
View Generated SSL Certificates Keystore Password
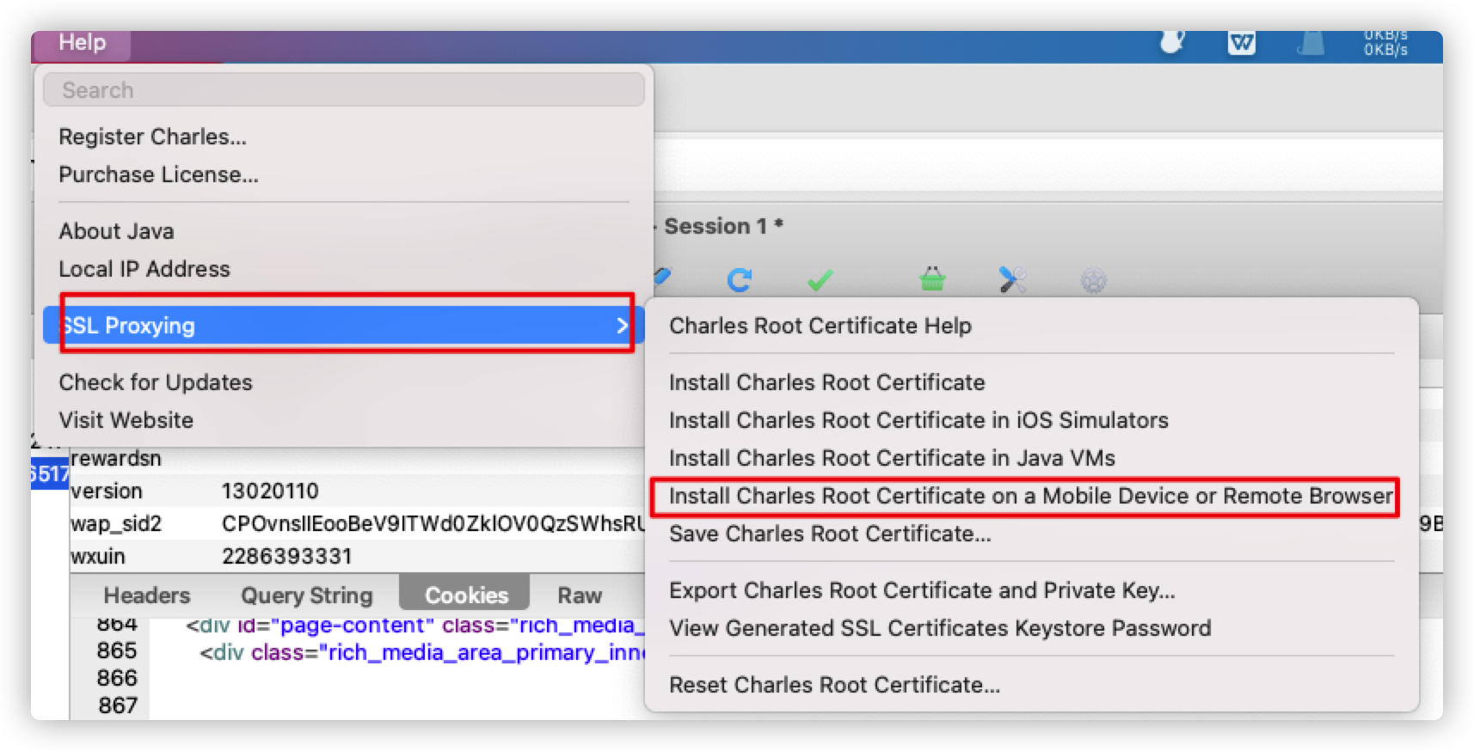[940, 628]
